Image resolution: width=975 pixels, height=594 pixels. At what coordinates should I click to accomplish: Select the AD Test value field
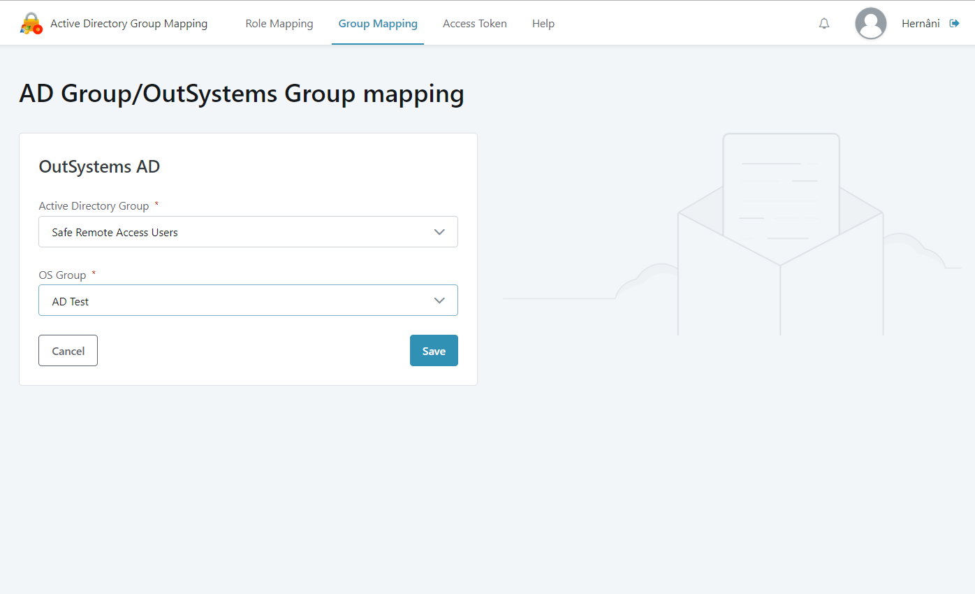pos(248,300)
